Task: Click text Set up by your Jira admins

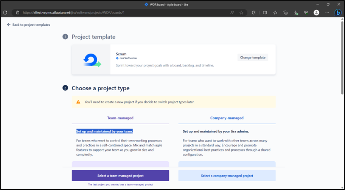Action: [x=216, y=131]
